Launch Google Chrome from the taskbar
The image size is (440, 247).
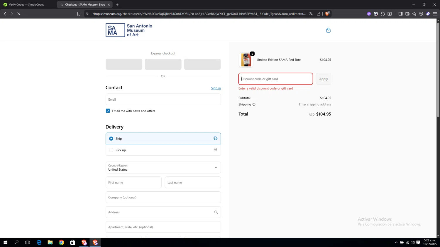pyautogui.click(x=61, y=242)
